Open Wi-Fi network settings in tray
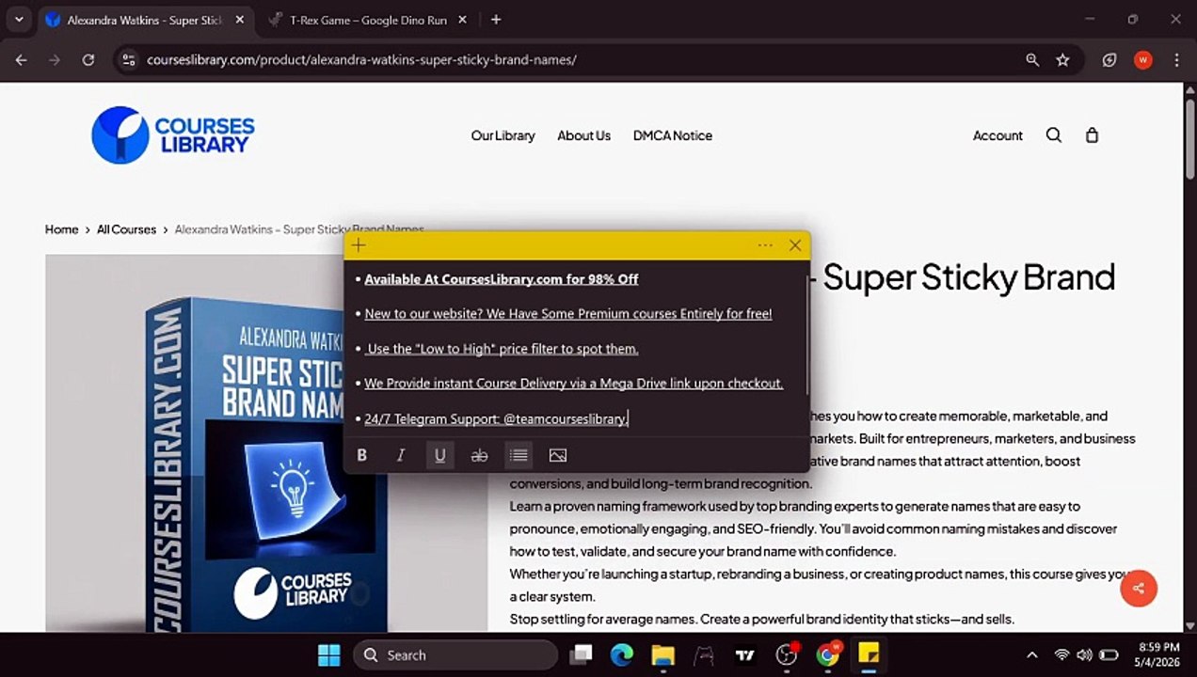This screenshot has height=677, width=1197. coord(1061,655)
